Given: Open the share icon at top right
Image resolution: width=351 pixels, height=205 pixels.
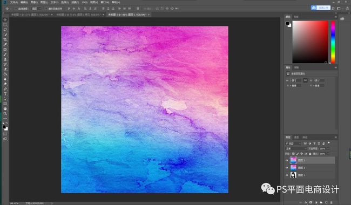Looking at the screenshot, I should (347, 9).
